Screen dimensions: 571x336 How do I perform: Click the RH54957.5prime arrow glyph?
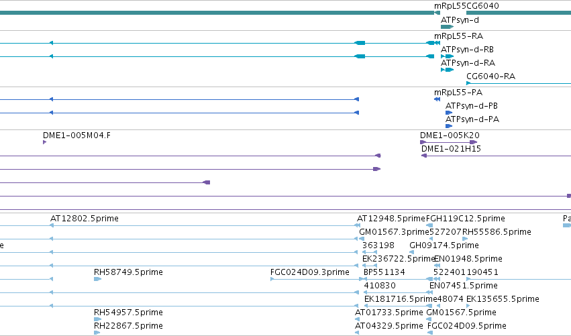(97, 319)
